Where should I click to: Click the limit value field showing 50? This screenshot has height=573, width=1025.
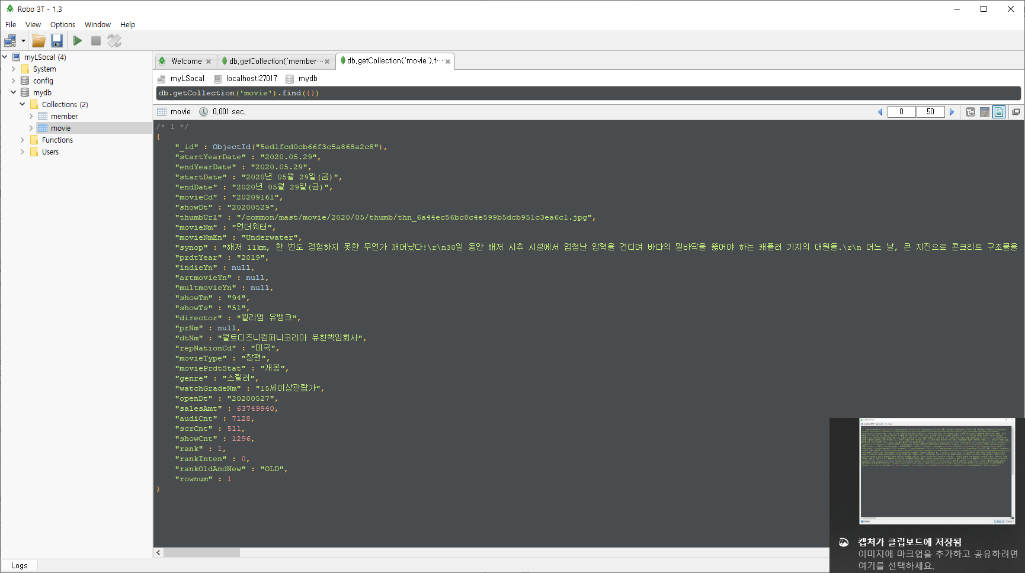pos(930,112)
